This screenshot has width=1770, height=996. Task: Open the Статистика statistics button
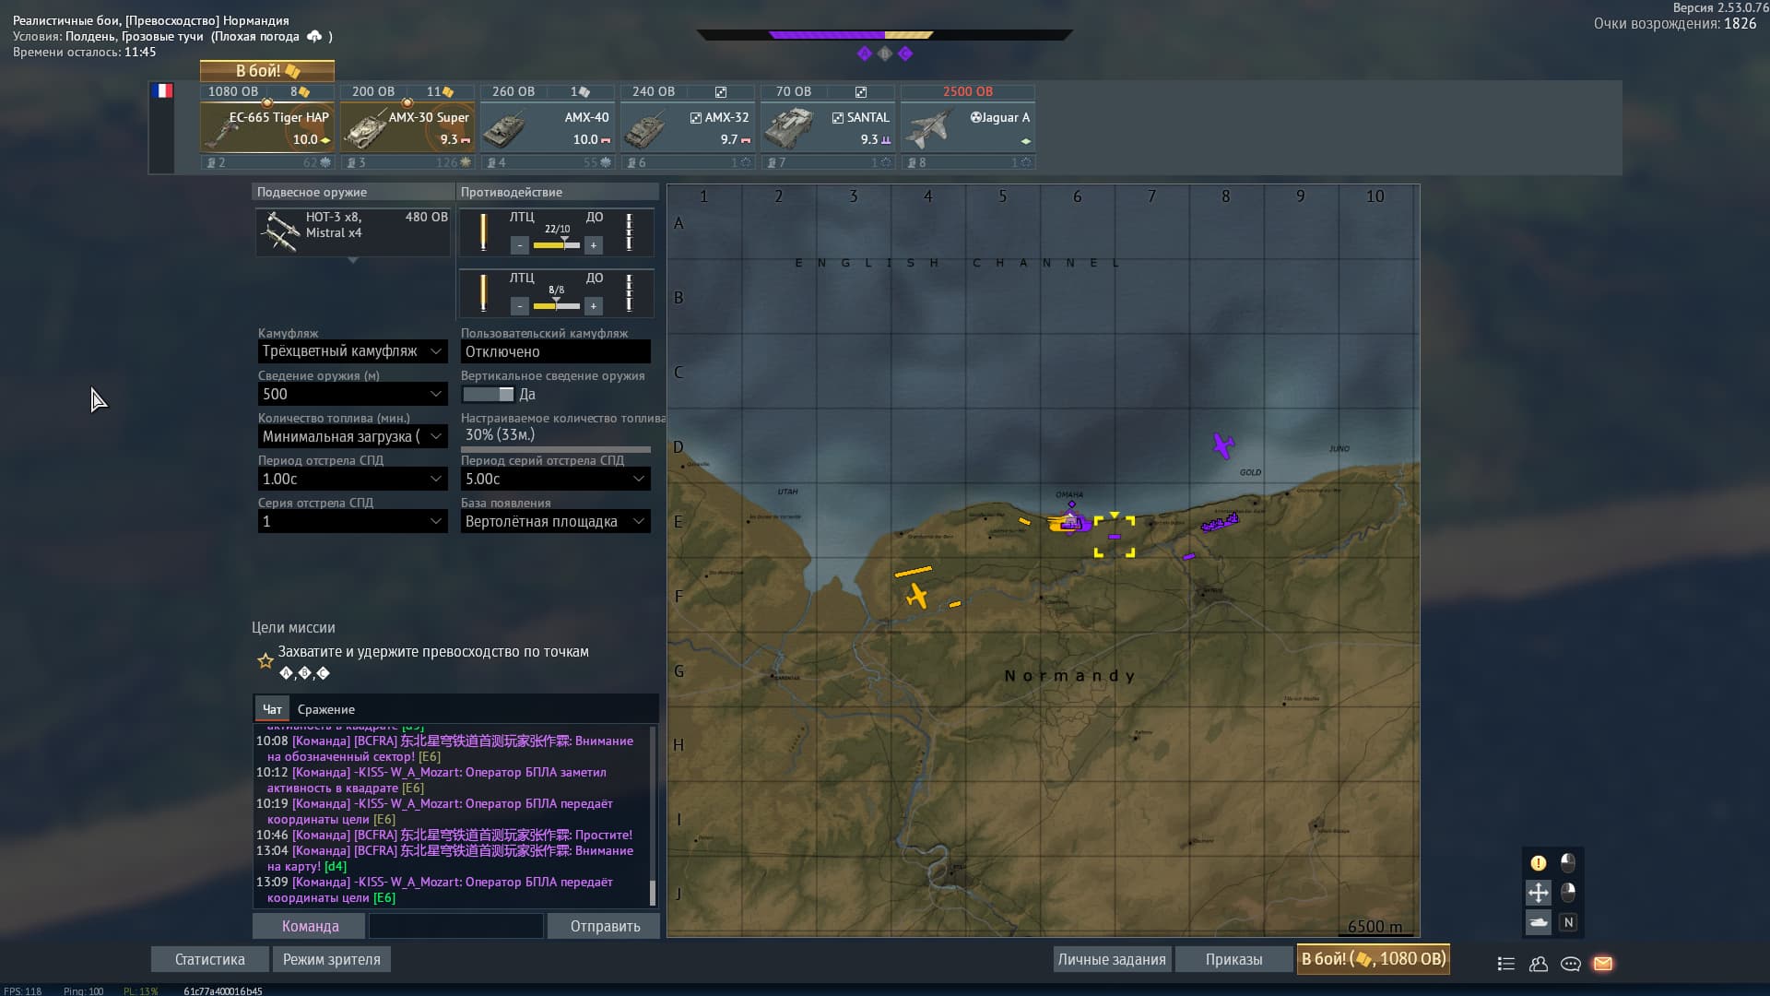209,959
